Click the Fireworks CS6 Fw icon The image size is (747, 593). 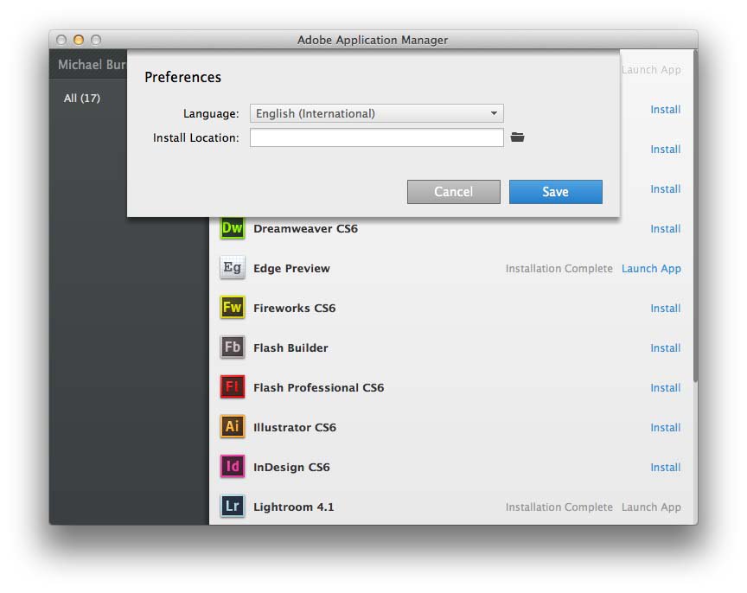pyautogui.click(x=232, y=309)
